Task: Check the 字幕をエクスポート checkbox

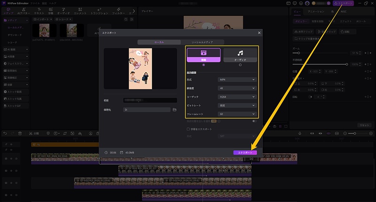Action: coord(188,129)
